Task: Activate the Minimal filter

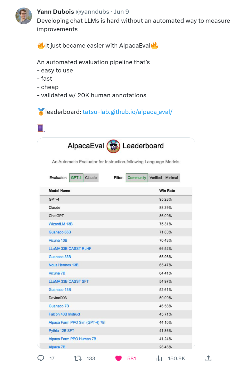Action: [172, 178]
